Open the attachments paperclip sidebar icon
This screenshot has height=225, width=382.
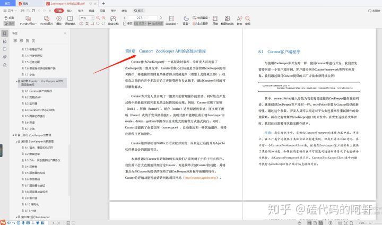click(x=5, y=57)
